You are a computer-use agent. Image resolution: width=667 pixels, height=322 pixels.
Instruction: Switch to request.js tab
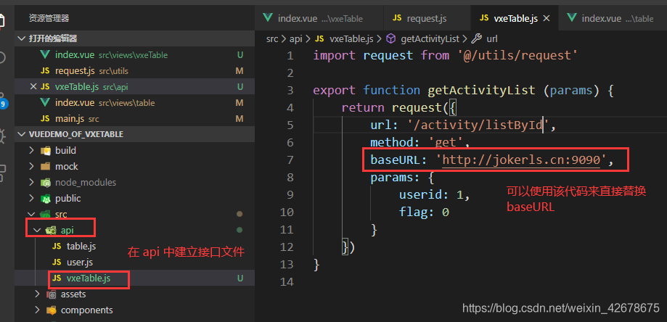tap(427, 18)
